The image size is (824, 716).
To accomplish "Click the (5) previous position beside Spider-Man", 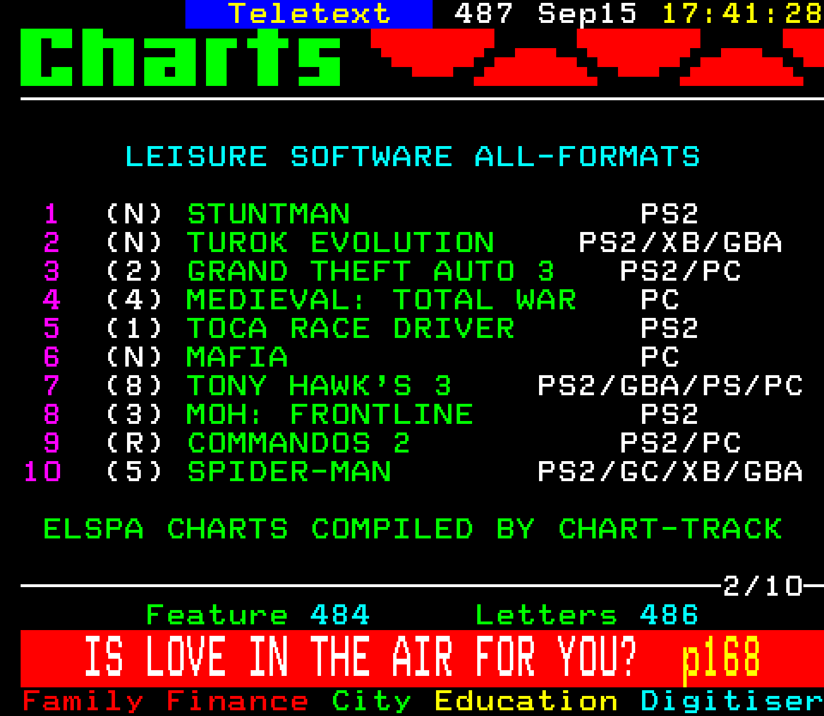I will pyautogui.click(x=134, y=472).
